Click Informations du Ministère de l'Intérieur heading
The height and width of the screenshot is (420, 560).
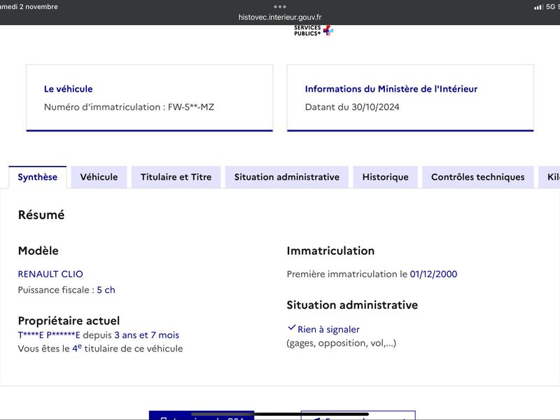(391, 89)
